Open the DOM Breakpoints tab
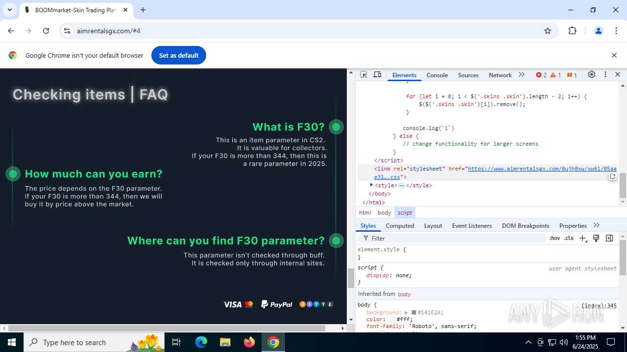Image resolution: width=627 pixels, height=352 pixels. tap(526, 226)
